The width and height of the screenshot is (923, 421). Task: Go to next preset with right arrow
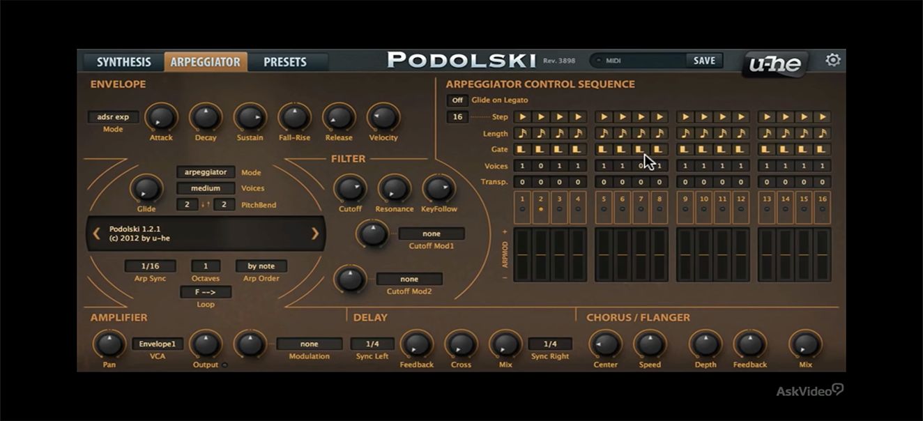click(315, 234)
